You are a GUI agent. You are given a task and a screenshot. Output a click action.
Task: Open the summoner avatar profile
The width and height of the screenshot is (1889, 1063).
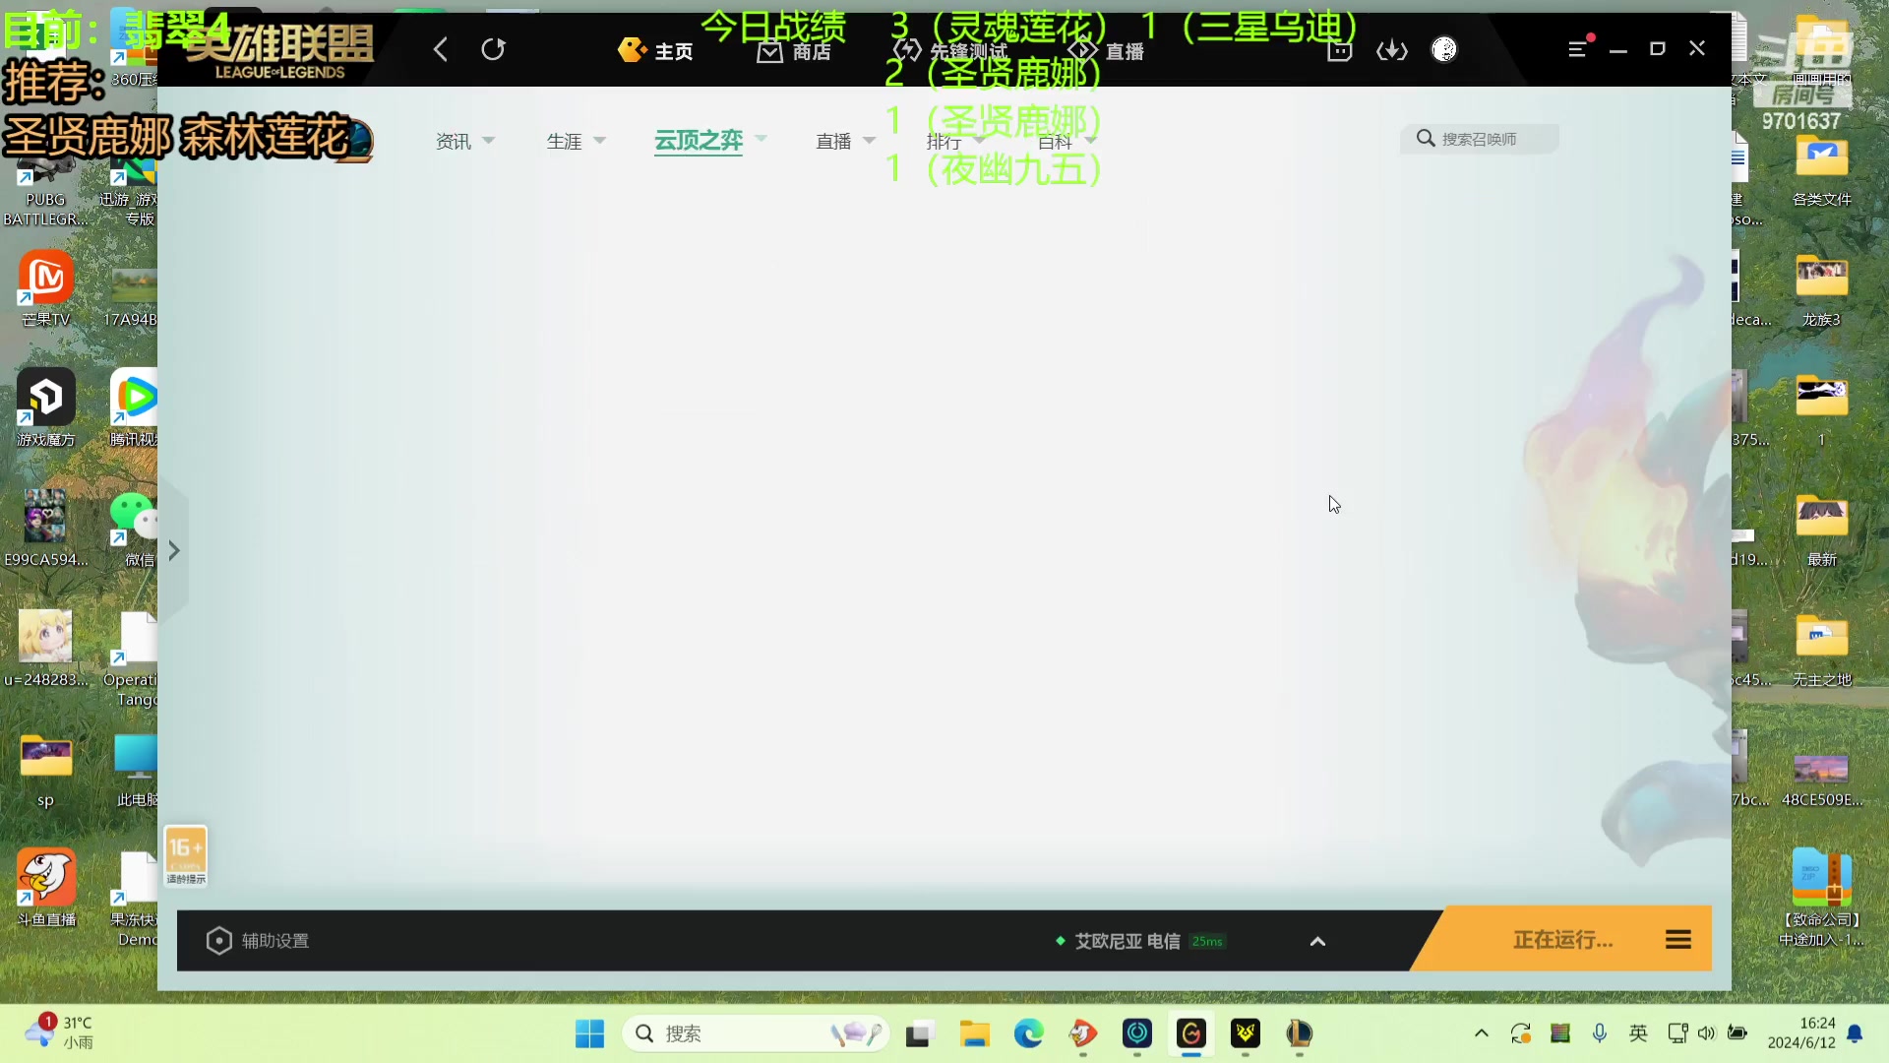coord(1443,49)
